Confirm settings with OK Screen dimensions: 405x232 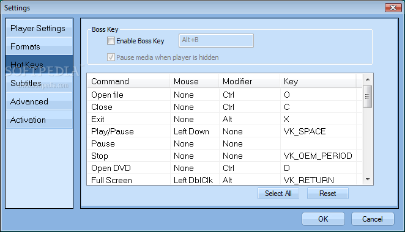click(x=323, y=219)
